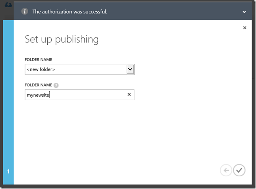Screen dimensions: 256x189
Task: Click the info icon in the notification bar
Action: 25,11
